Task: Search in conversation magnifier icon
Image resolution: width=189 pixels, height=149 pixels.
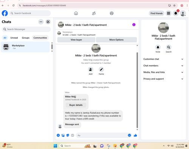Action: coord(169,47)
